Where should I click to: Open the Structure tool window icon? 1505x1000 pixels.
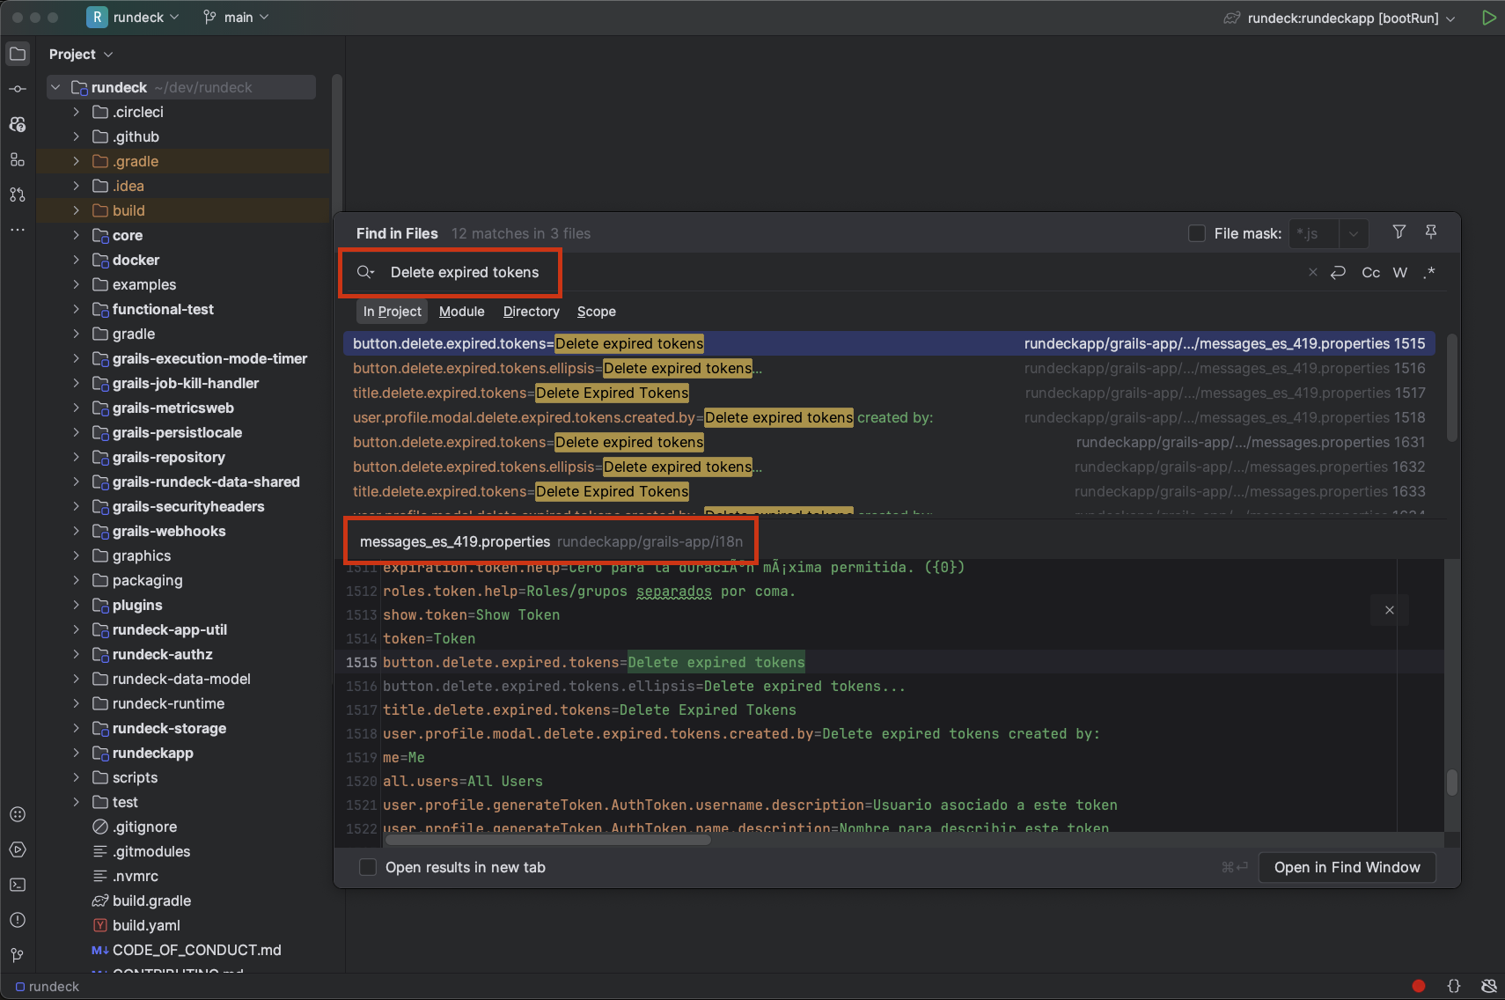18,159
